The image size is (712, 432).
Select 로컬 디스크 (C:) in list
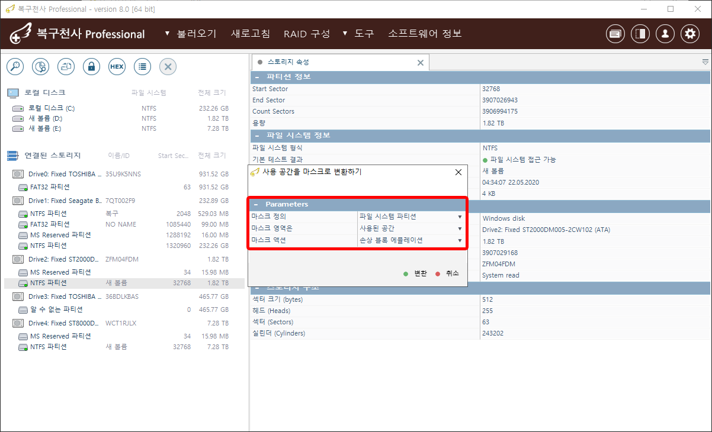52,108
